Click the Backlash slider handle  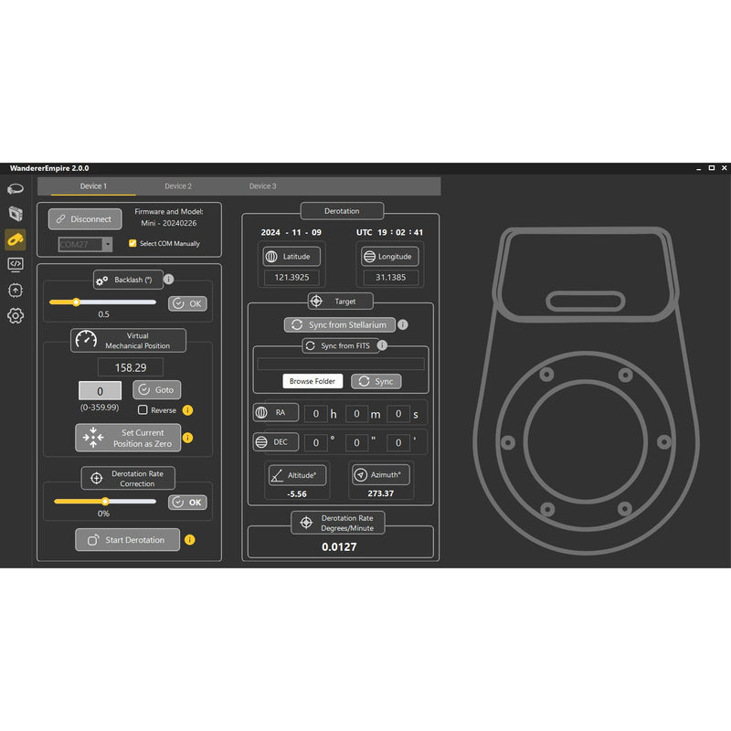click(x=76, y=302)
